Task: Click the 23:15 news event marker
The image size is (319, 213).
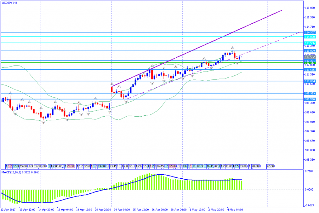Action: (x=113, y=166)
